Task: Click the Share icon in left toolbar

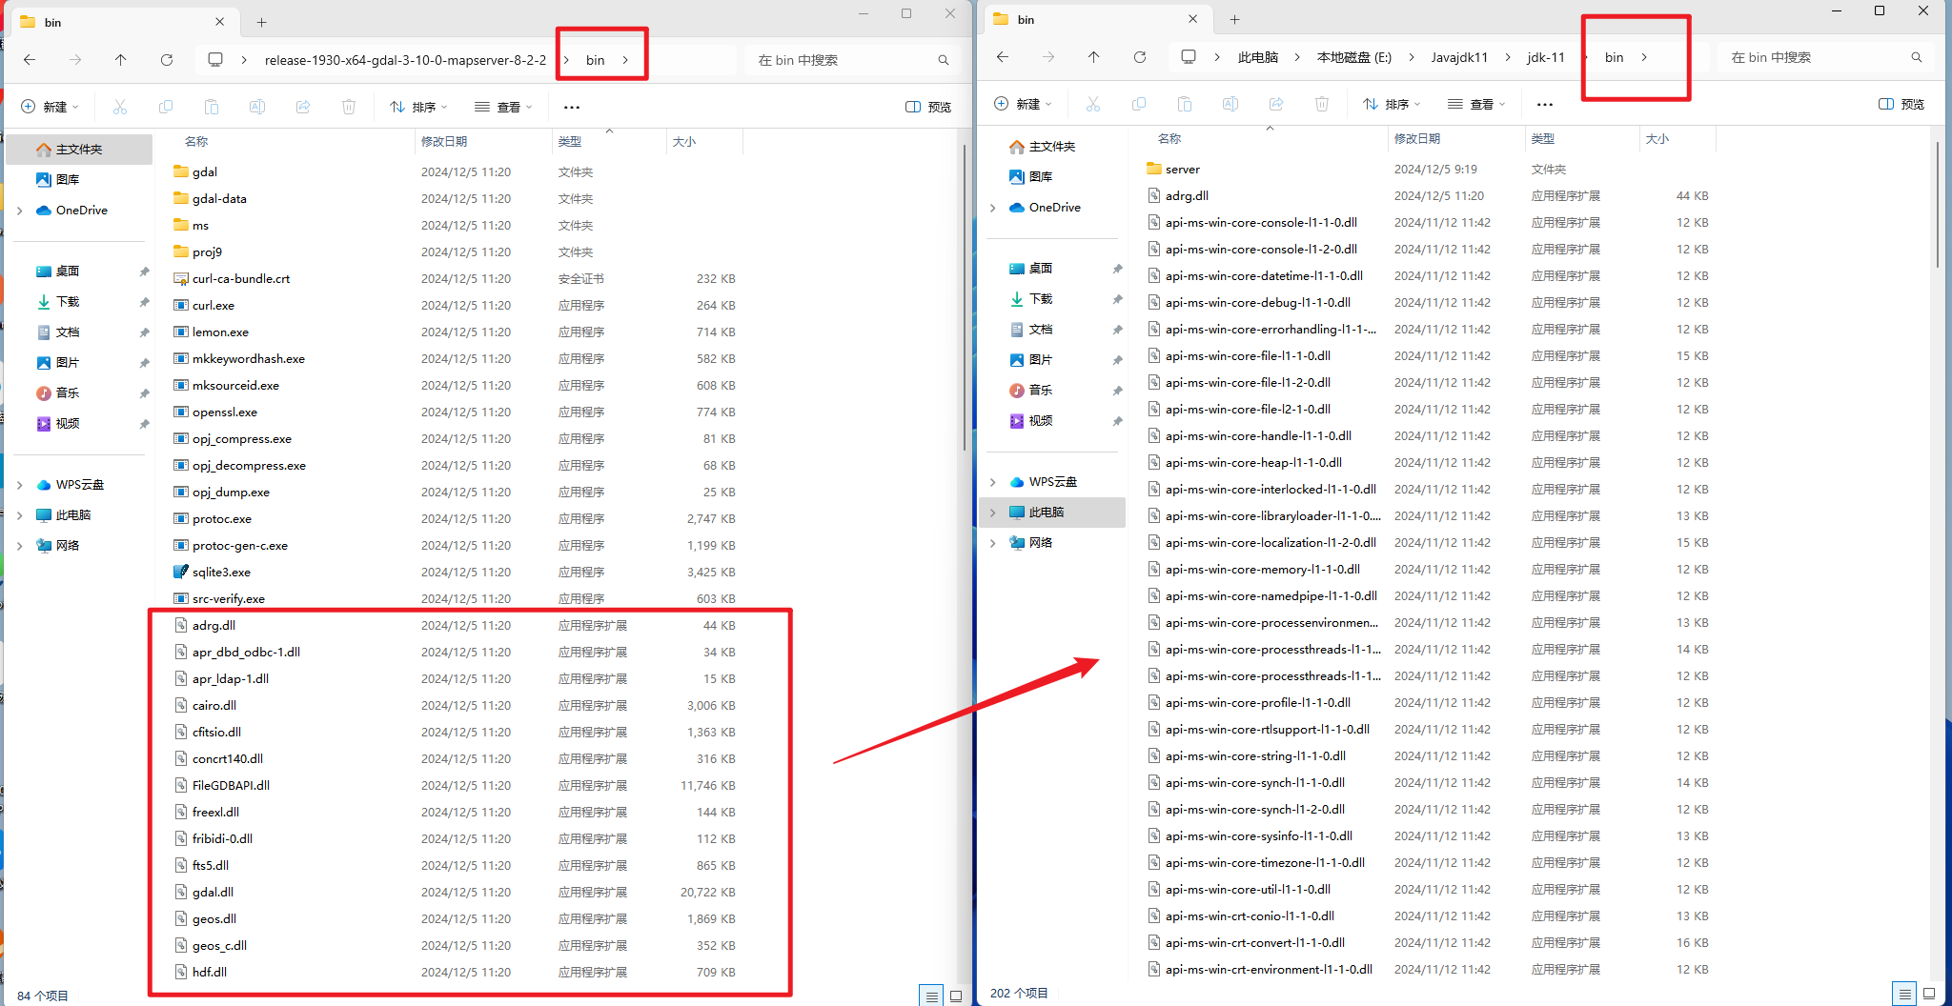Action: click(303, 106)
